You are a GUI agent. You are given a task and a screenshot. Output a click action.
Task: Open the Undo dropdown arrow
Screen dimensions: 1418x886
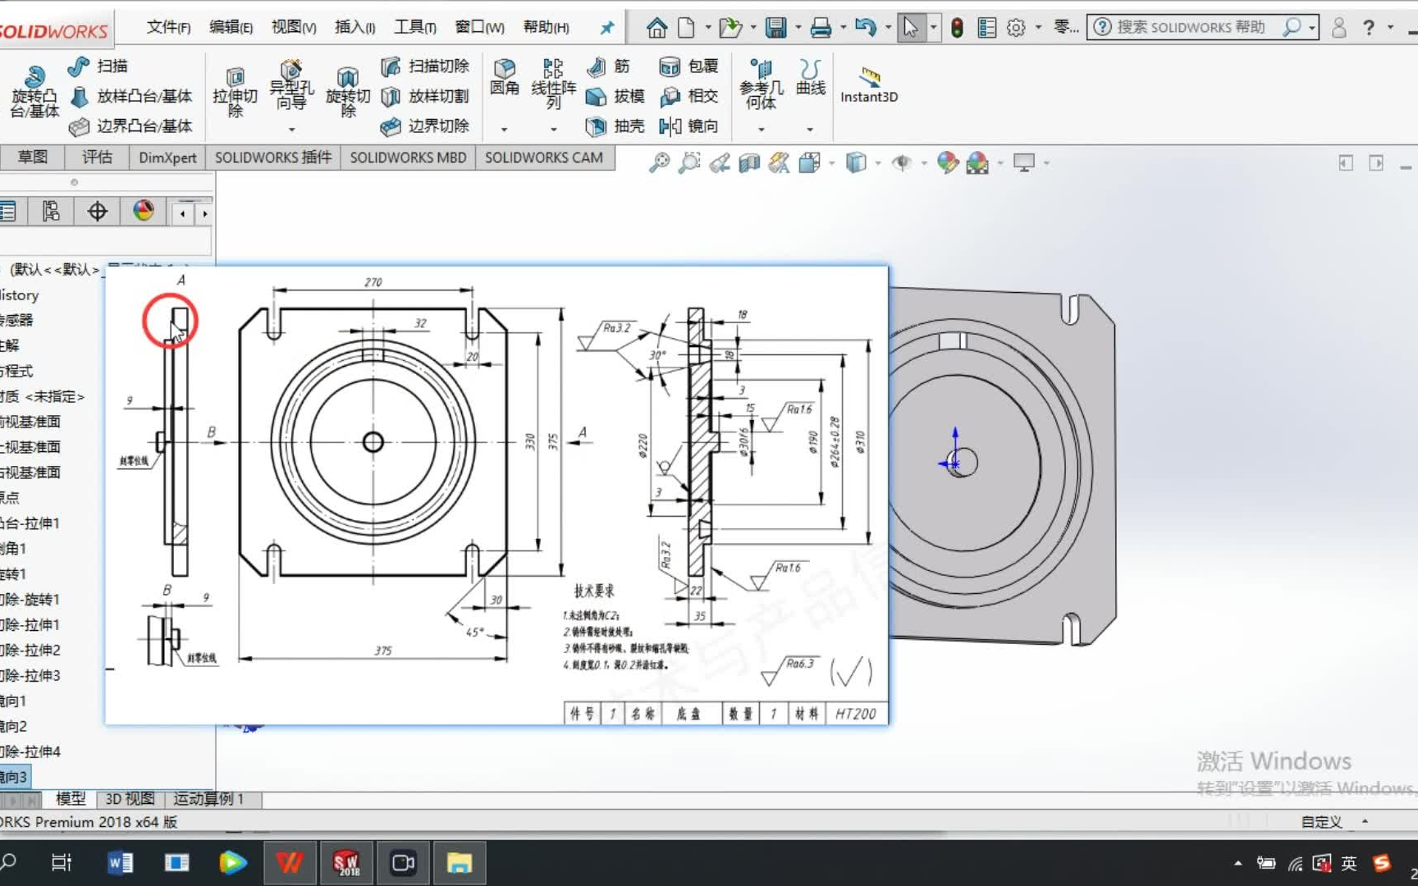[888, 28]
